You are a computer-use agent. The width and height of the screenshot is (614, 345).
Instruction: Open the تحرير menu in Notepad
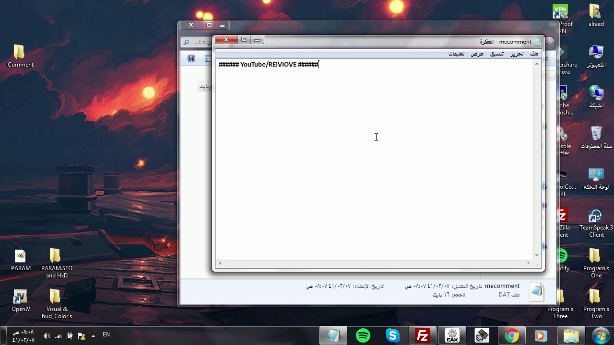[x=517, y=54]
